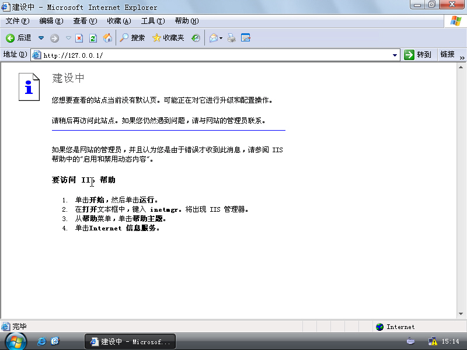Click the Print icon

[232, 38]
